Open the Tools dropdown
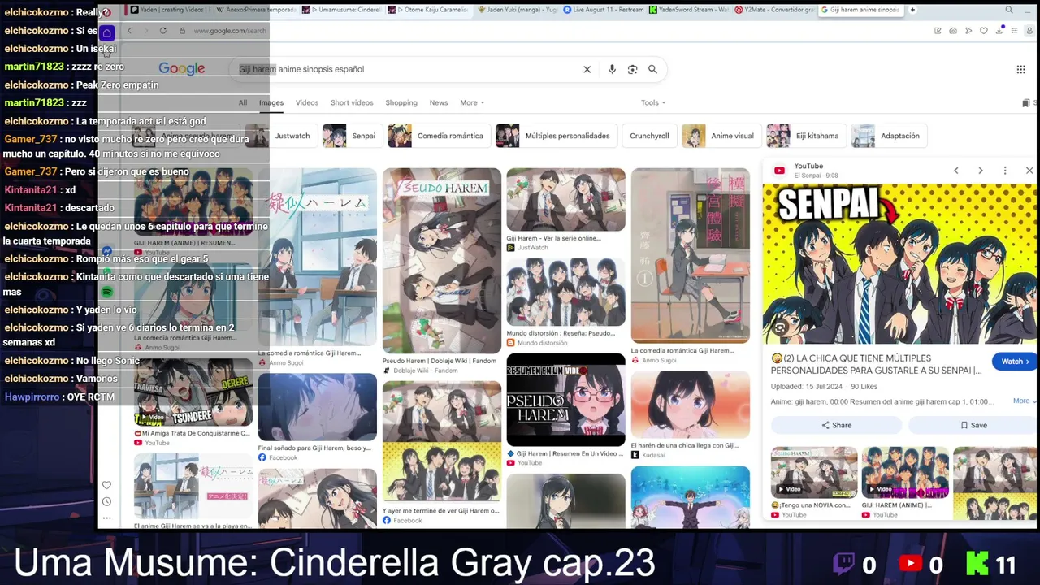The height and width of the screenshot is (585, 1040). (653, 103)
